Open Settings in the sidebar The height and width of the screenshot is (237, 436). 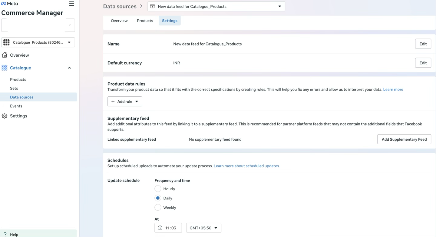pos(18,116)
